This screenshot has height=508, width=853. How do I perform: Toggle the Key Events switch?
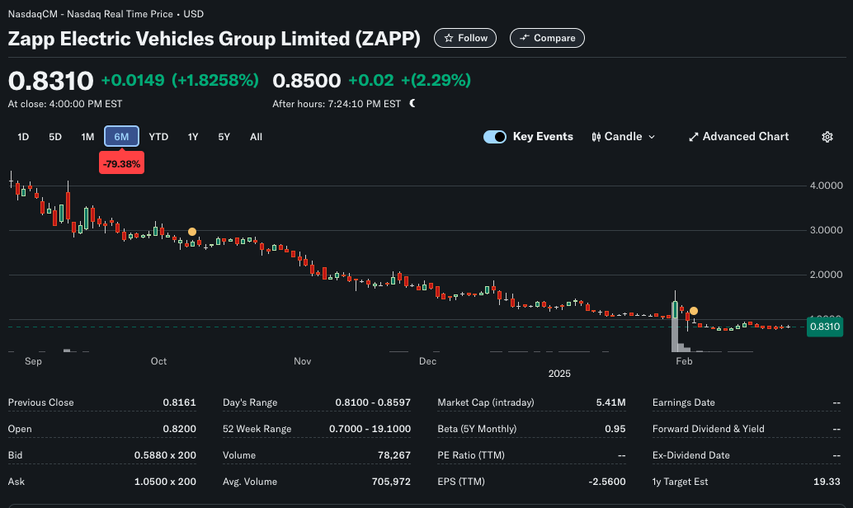coord(494,137)
